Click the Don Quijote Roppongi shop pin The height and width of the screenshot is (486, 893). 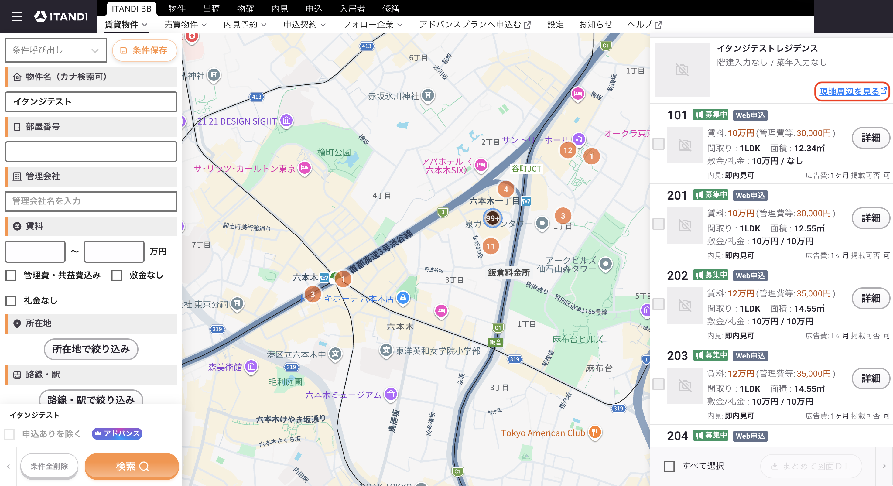[403, 298]
